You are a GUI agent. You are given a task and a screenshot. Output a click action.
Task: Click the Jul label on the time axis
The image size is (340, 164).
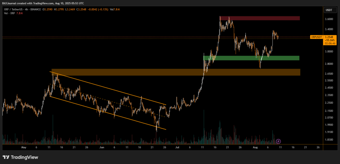tap(177, 147)
